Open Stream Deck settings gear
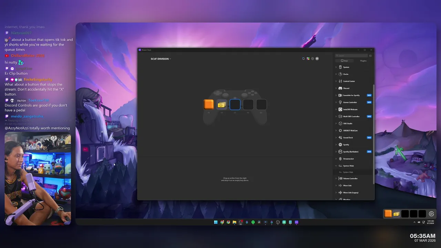Image resolution: width=441 pixels, height=248 pixels. point(312,59)
